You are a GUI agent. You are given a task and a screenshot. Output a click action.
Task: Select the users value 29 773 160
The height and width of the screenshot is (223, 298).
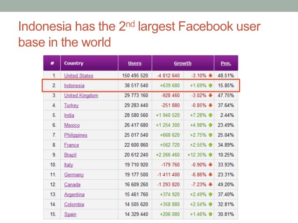click(136, 95)
